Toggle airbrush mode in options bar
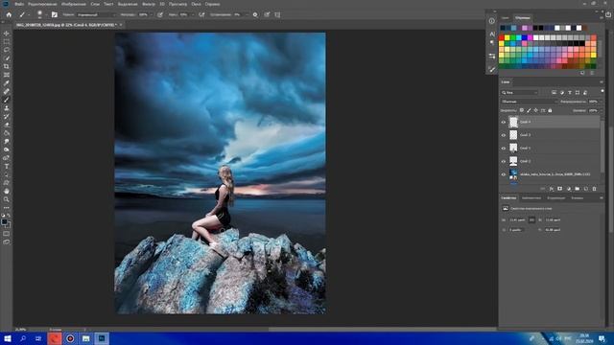614x345 pixels. coord(201,15)
